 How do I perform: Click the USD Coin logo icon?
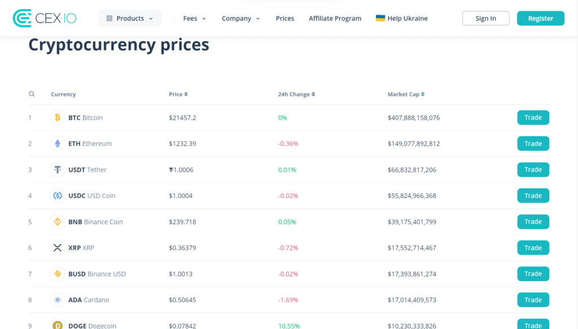pos(57,195)
